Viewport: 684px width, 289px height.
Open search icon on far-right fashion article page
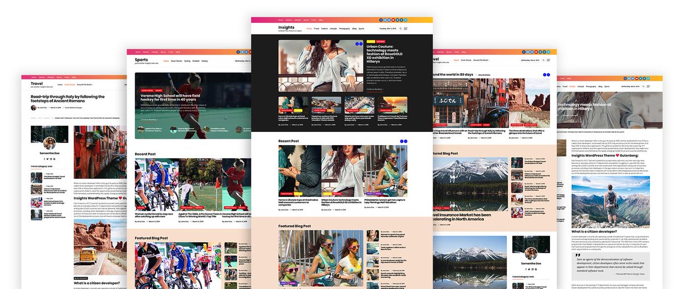[x=644, y=86]
